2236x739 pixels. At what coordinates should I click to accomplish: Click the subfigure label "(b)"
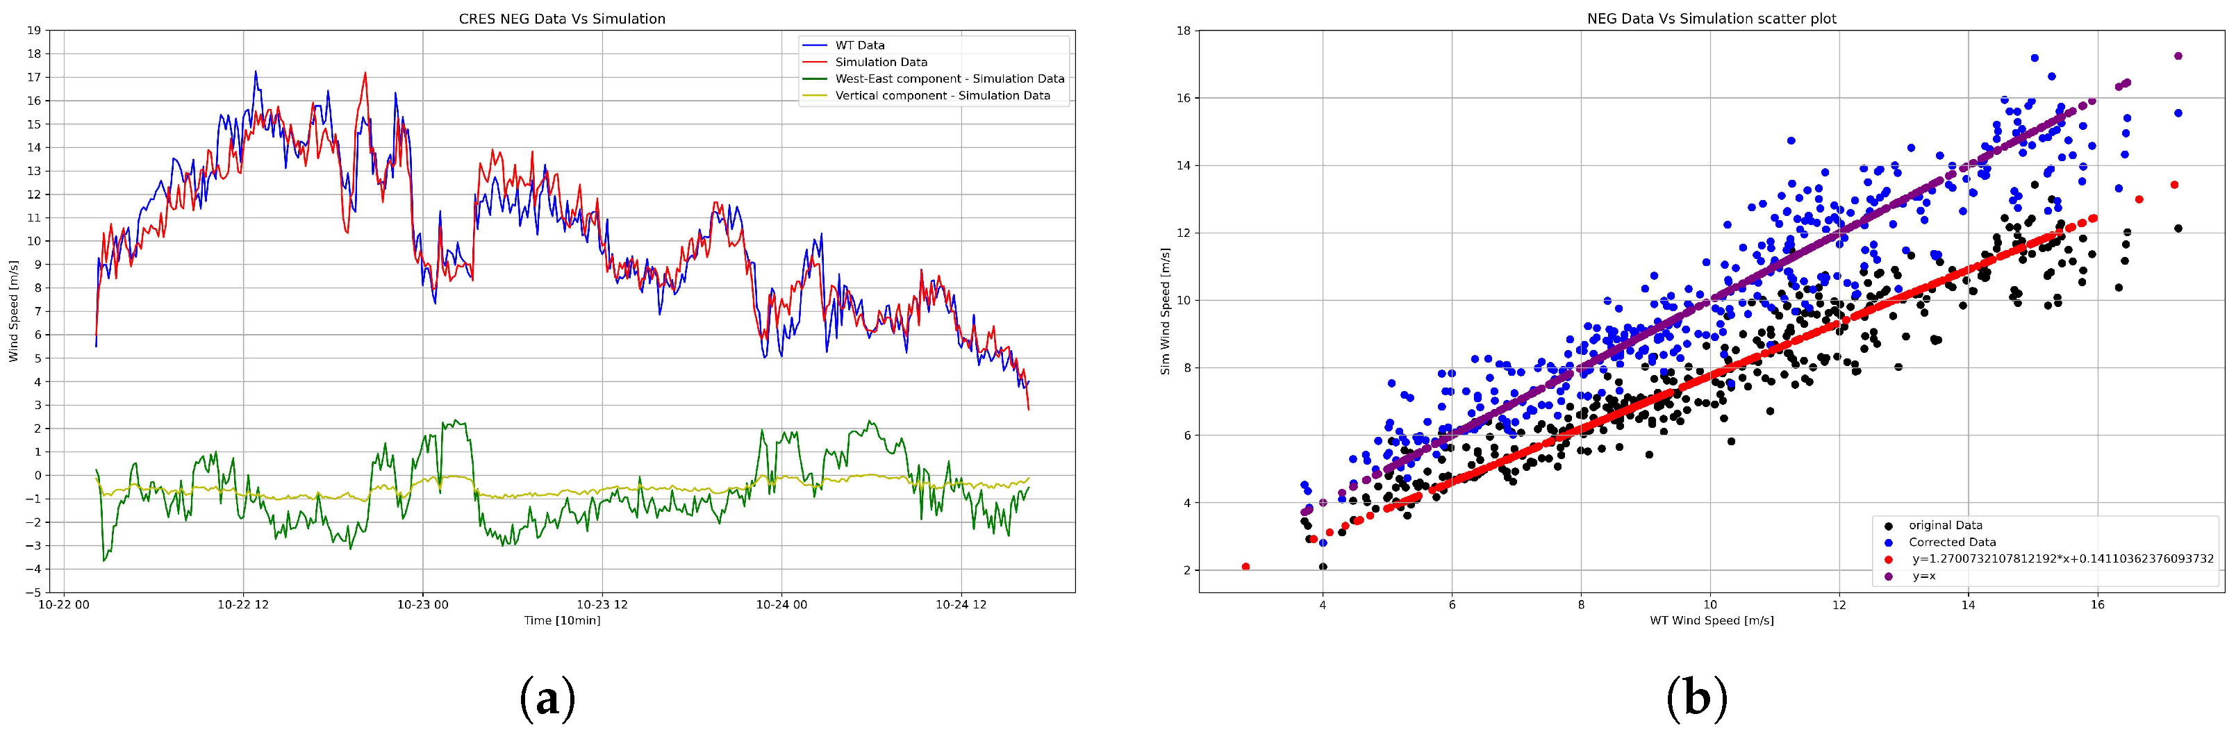pos(1698,699)
